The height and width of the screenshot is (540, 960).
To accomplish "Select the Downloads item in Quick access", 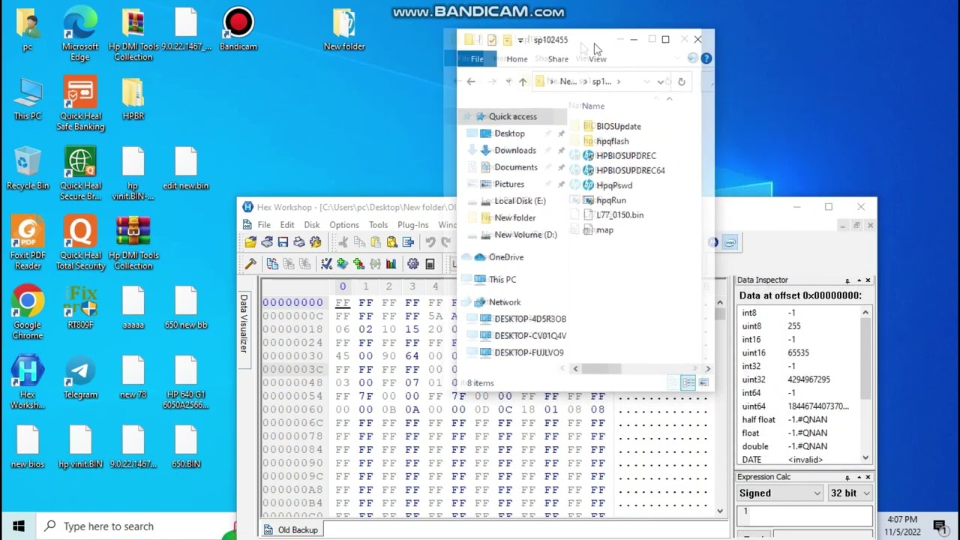I will click(515, 150).
